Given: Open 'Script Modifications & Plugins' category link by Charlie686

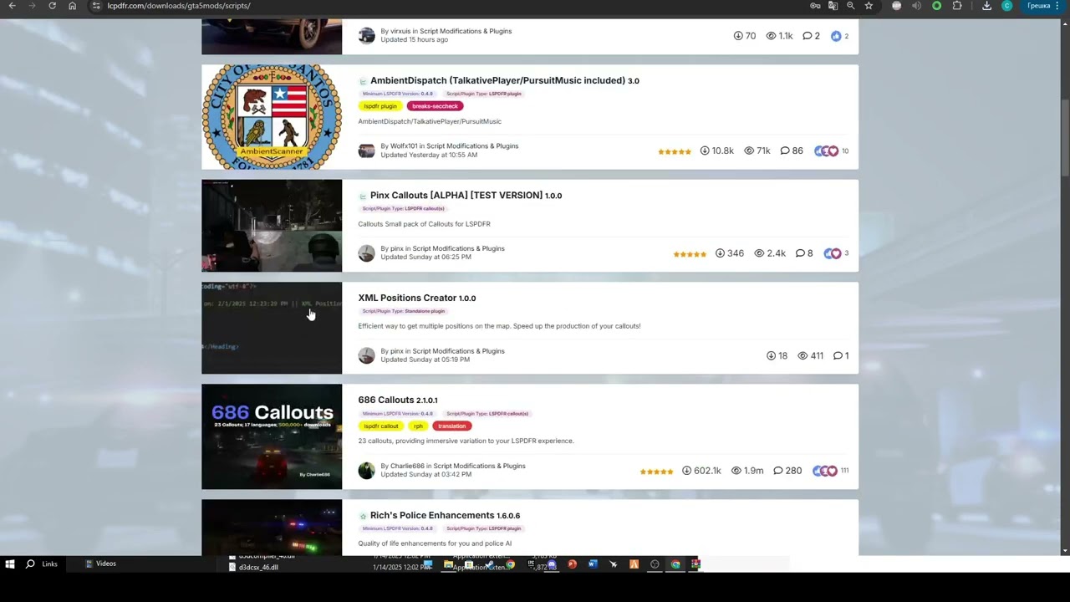Looking at the screenshot, I should (479, 466).
